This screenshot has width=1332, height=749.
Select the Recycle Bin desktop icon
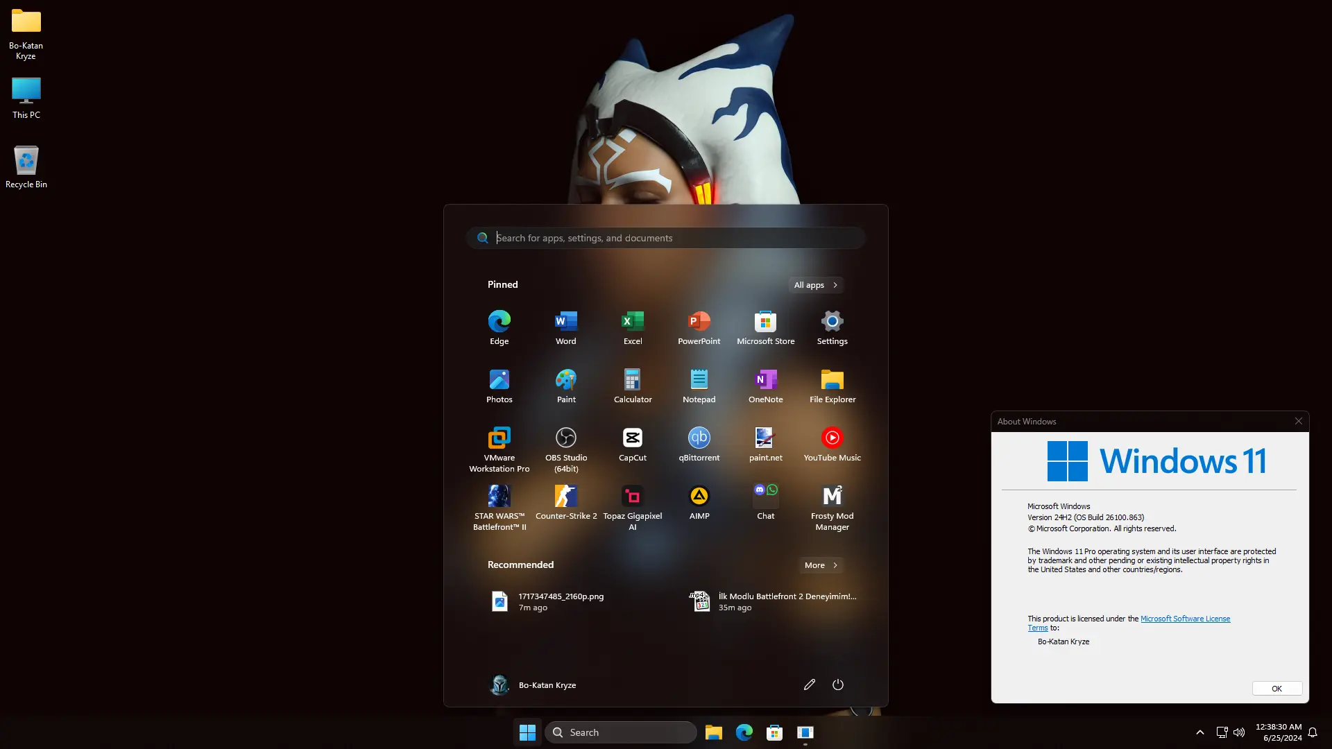pos(26,166)
